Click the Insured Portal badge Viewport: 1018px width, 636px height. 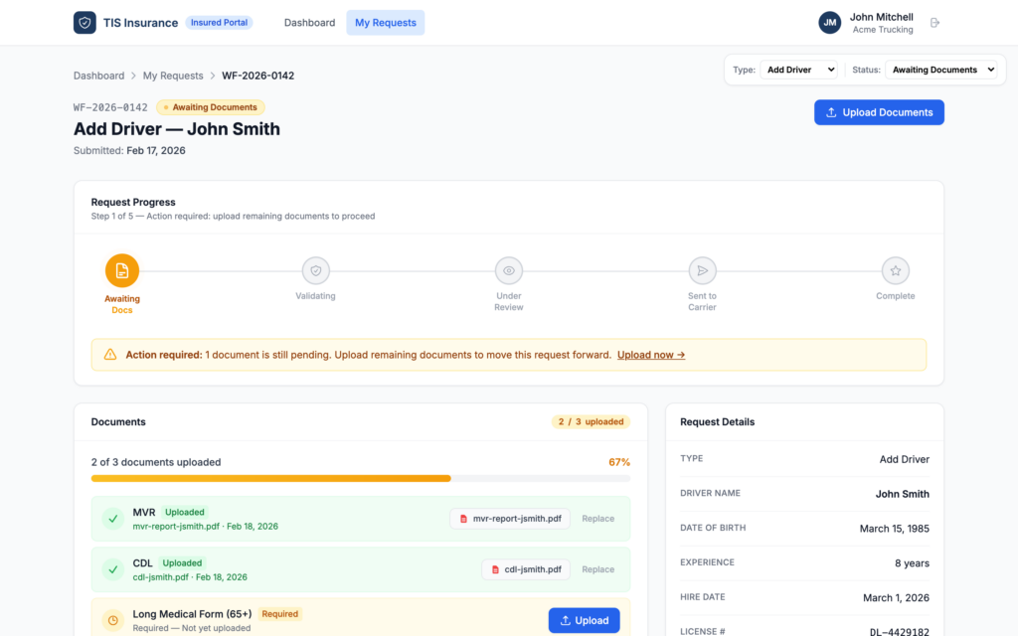(220, 23)
